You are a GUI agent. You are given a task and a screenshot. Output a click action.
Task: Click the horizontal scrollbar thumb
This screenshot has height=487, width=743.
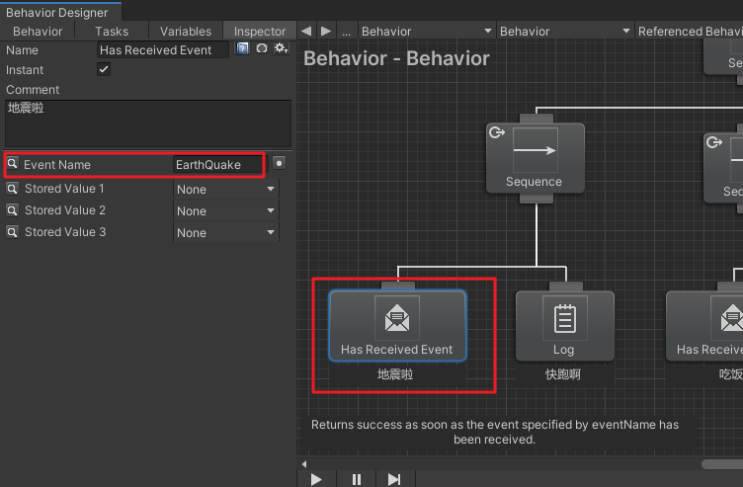pos(722,464)
